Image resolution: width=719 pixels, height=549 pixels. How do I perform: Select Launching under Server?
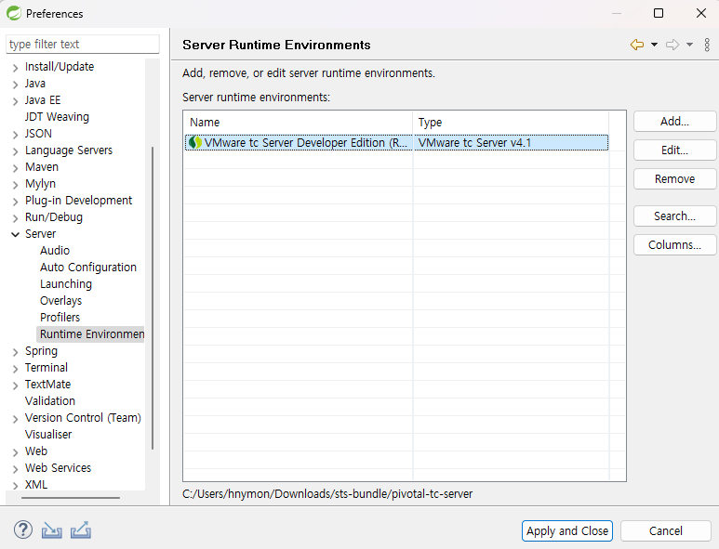(65, 284)
